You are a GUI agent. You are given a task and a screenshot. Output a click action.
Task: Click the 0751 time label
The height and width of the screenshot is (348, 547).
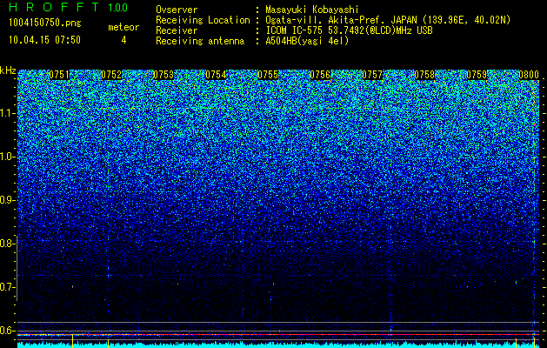59,75
